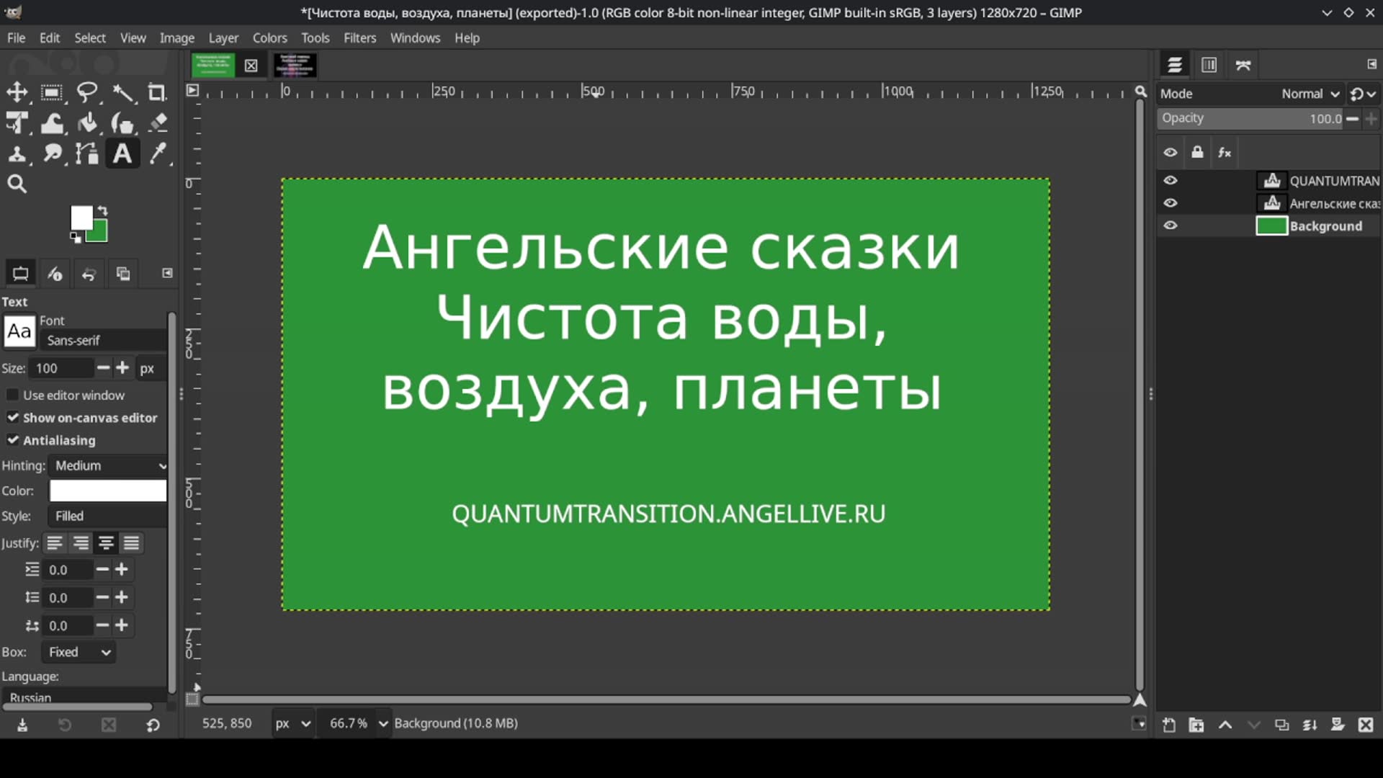Select the Zoom magnifier tool
This screenshot has width=1383, height=778.
coord(17,184)
